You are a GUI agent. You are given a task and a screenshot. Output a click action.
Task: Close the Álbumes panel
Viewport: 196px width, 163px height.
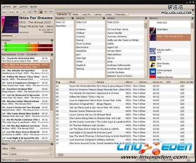[x=193, y=18]
